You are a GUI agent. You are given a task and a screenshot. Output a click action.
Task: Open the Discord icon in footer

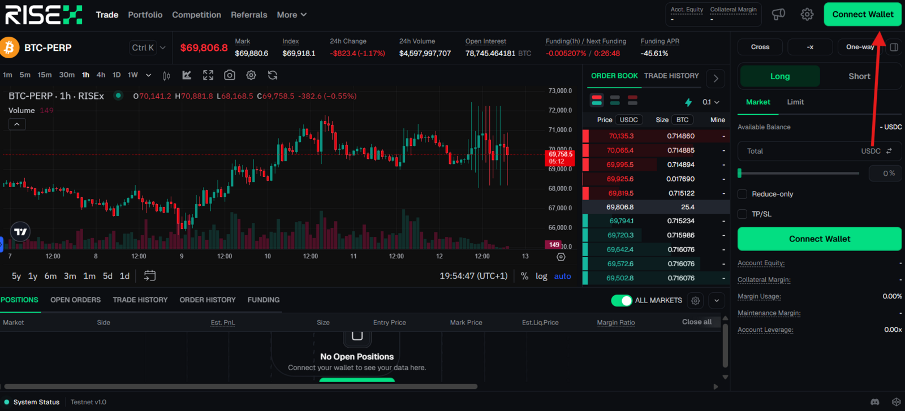click(x=875, y=402)
